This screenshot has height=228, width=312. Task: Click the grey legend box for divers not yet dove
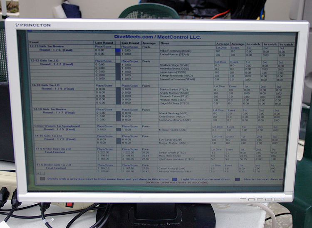42,178
